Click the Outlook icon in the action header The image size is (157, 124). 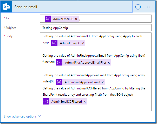pos(6,7)
